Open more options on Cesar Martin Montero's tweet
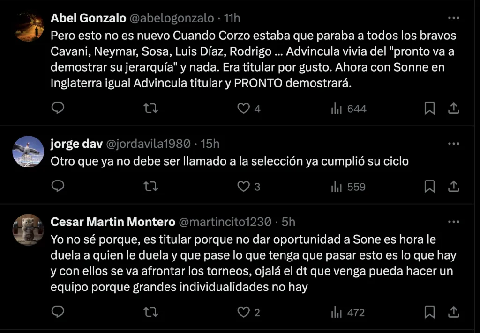 [453, 221]
